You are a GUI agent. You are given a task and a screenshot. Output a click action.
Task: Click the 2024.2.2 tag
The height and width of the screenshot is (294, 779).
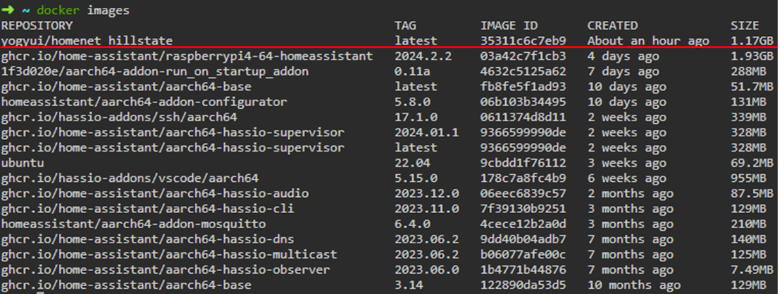pyautogui.click(x=423, y=56)
